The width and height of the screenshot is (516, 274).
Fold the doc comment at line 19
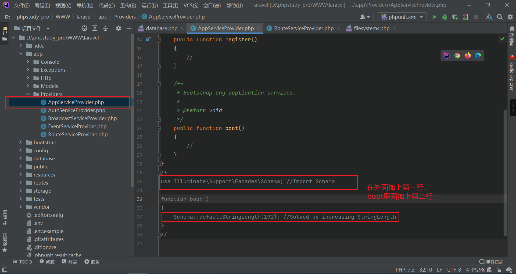click(159, 84)
